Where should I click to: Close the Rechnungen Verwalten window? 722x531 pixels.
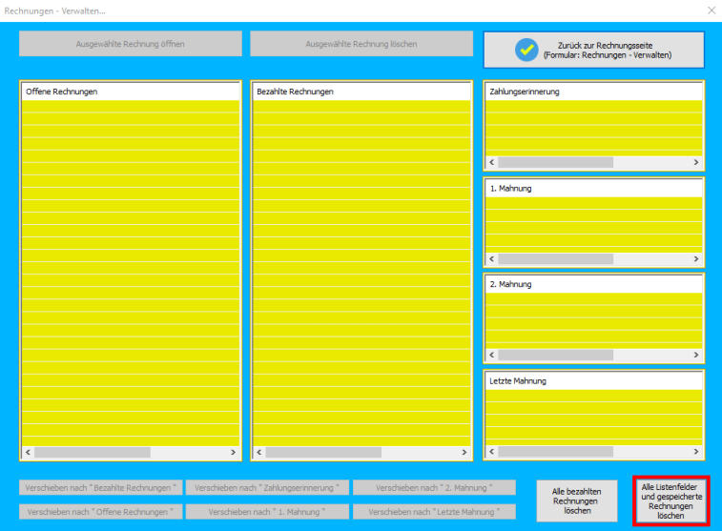tap(711, 10)
